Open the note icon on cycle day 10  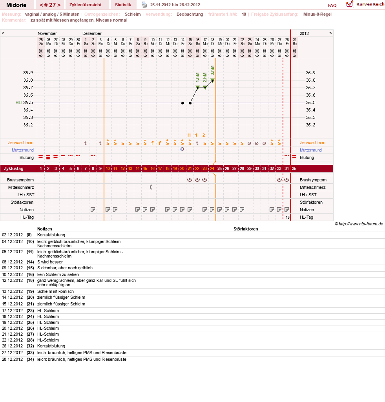108,210
